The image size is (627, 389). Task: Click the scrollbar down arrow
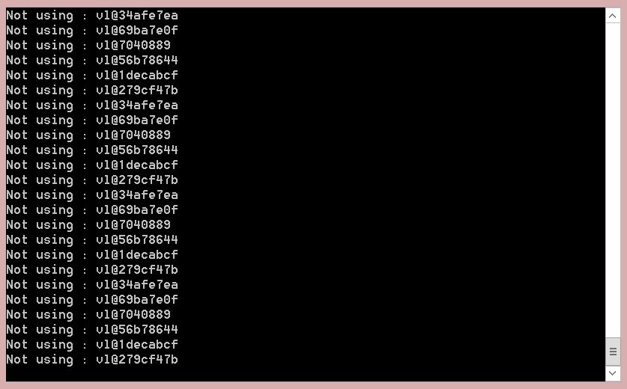pos(612,373)
